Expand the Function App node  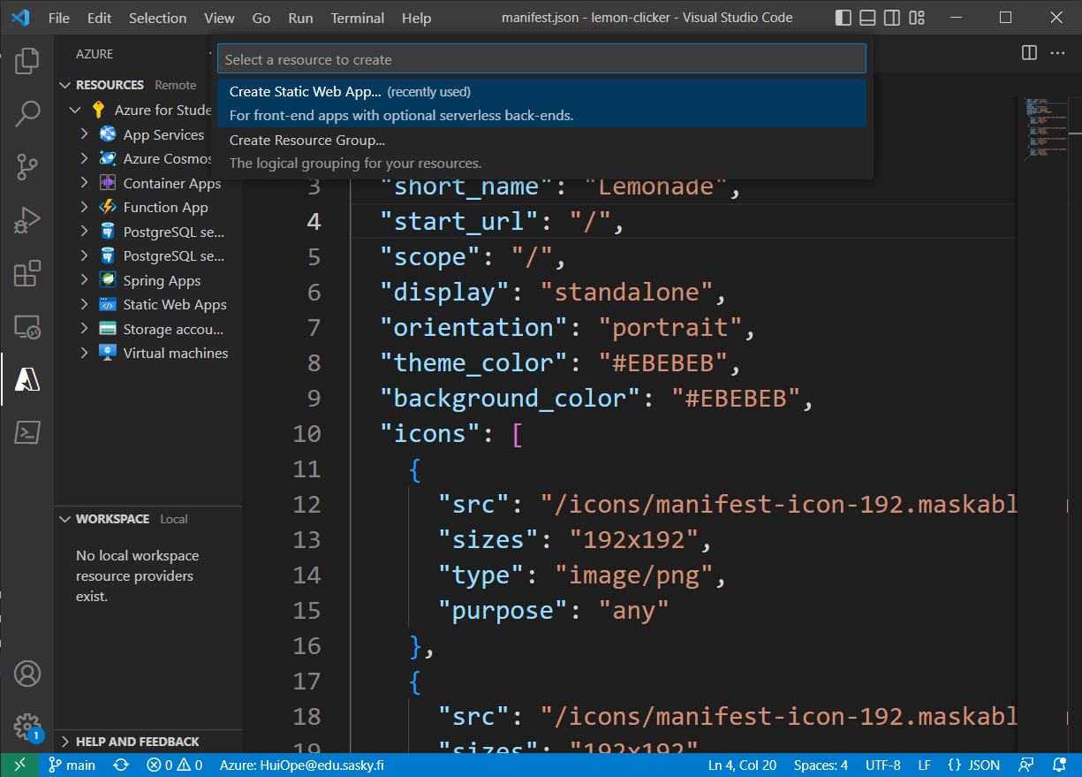tap(85, 207)
